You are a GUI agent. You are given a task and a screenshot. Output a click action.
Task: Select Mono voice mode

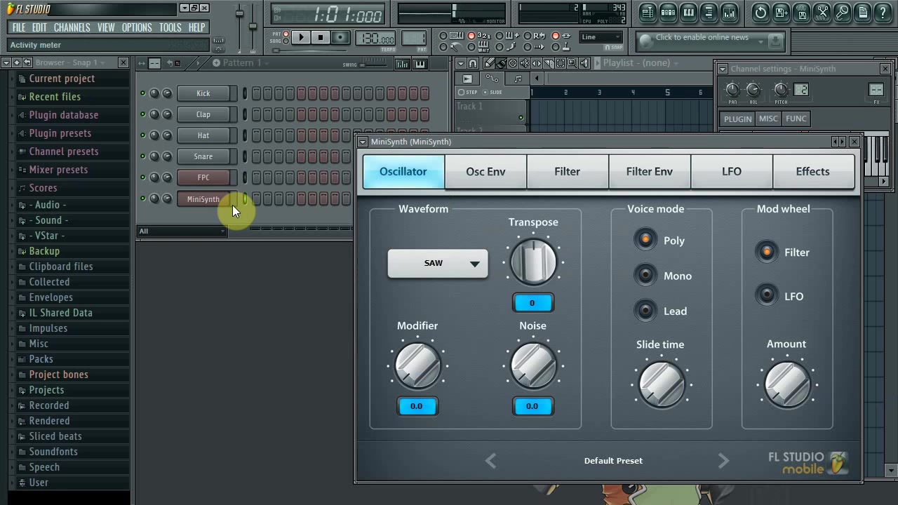645,275
